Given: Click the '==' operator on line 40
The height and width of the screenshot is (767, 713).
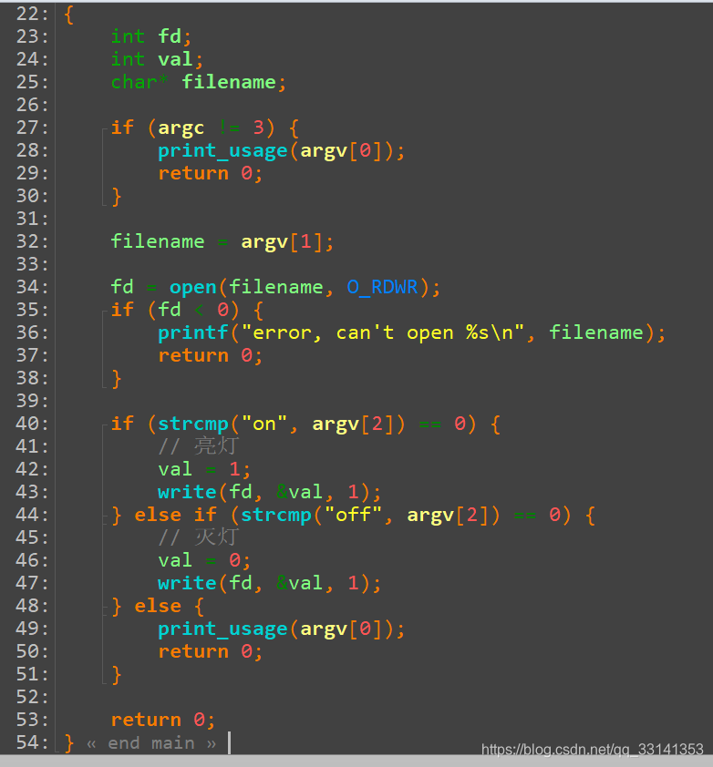Looking at the screenshot, I should (x=430, y=424).
